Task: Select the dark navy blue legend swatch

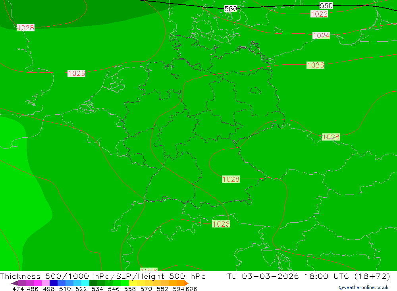Action: (54, 283)
